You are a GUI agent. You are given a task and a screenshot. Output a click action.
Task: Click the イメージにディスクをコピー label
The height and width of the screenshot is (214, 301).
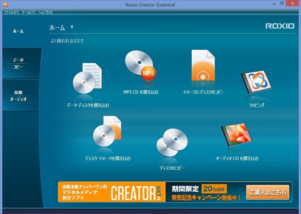coord(204,92)
